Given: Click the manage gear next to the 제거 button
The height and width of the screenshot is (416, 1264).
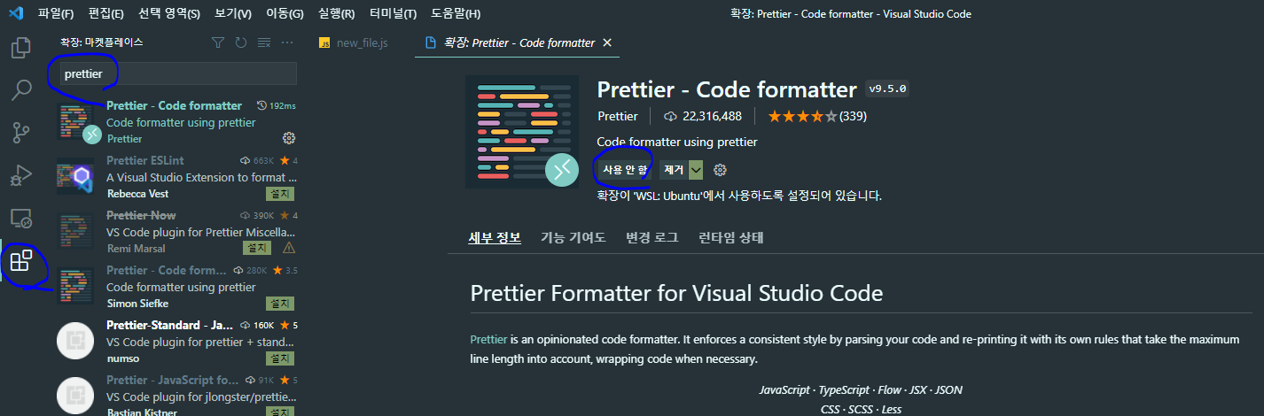Looking at the screenshot, I should coord(720,170).
